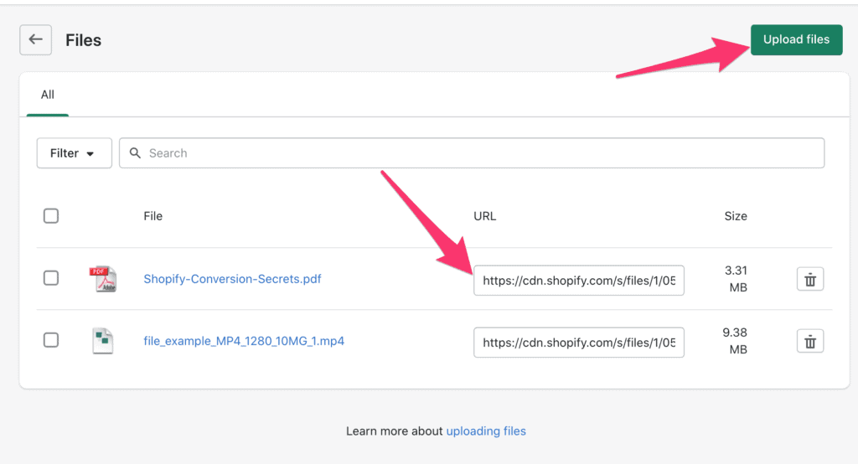Open file_example_MP4_1280_10MG_1.mp4 link
This screenshot has width=858, height=464.
tap(244, 341)
